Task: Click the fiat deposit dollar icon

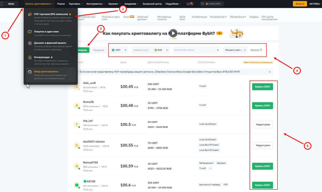Action: (x=29, y=43)
